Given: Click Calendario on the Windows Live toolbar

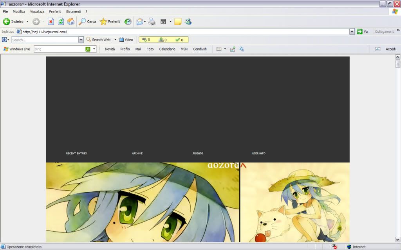Looking at the screenshot, I should tap(167, 49).
